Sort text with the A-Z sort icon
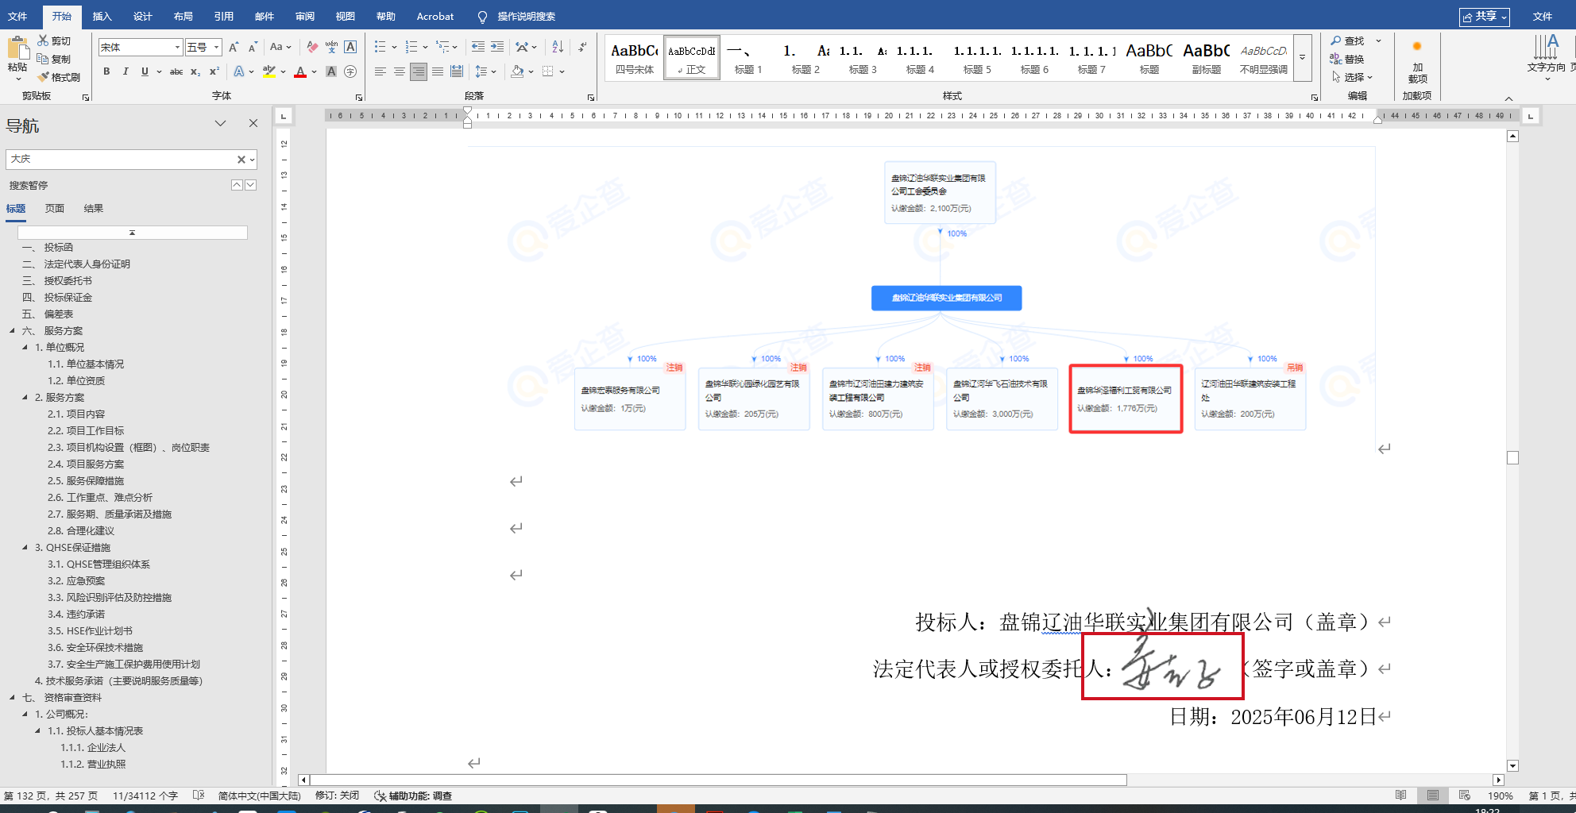Image resolution: width=1576 pixels, height=813 pixels. coord(558,48)
